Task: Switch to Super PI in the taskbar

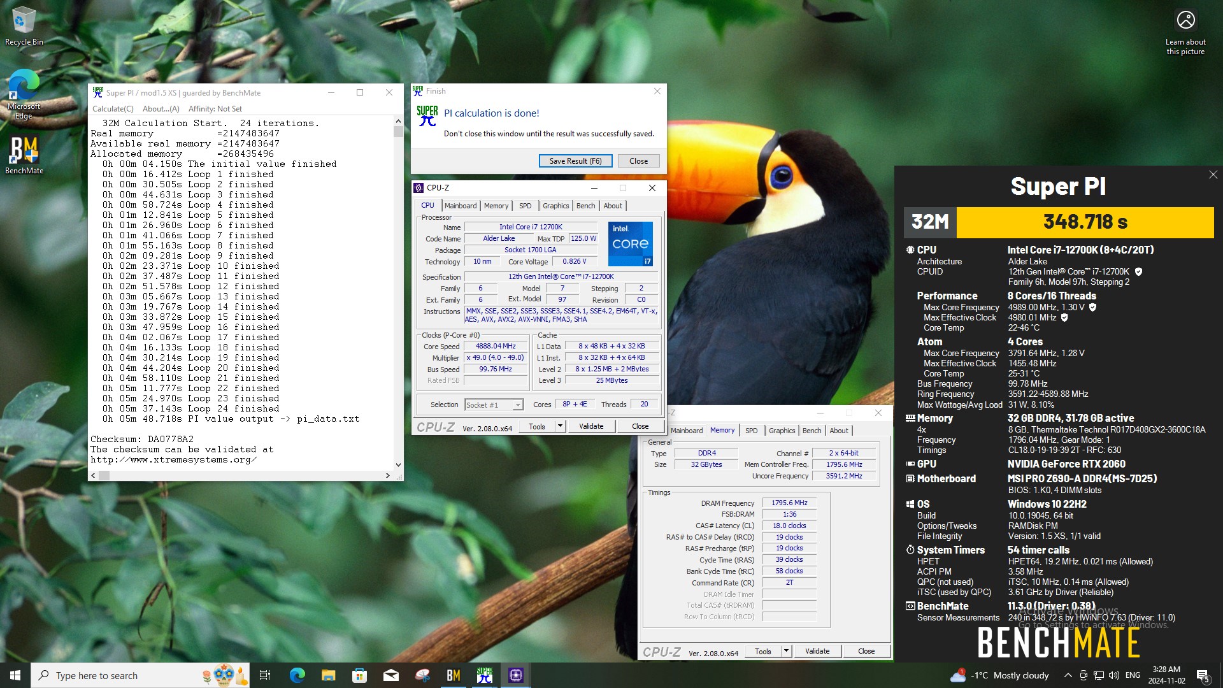Action: tap(484, 675)
